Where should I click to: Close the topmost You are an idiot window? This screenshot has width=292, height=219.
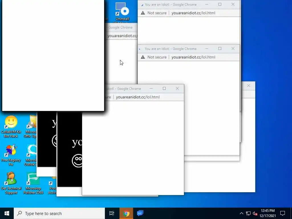[x=233, y=4]
